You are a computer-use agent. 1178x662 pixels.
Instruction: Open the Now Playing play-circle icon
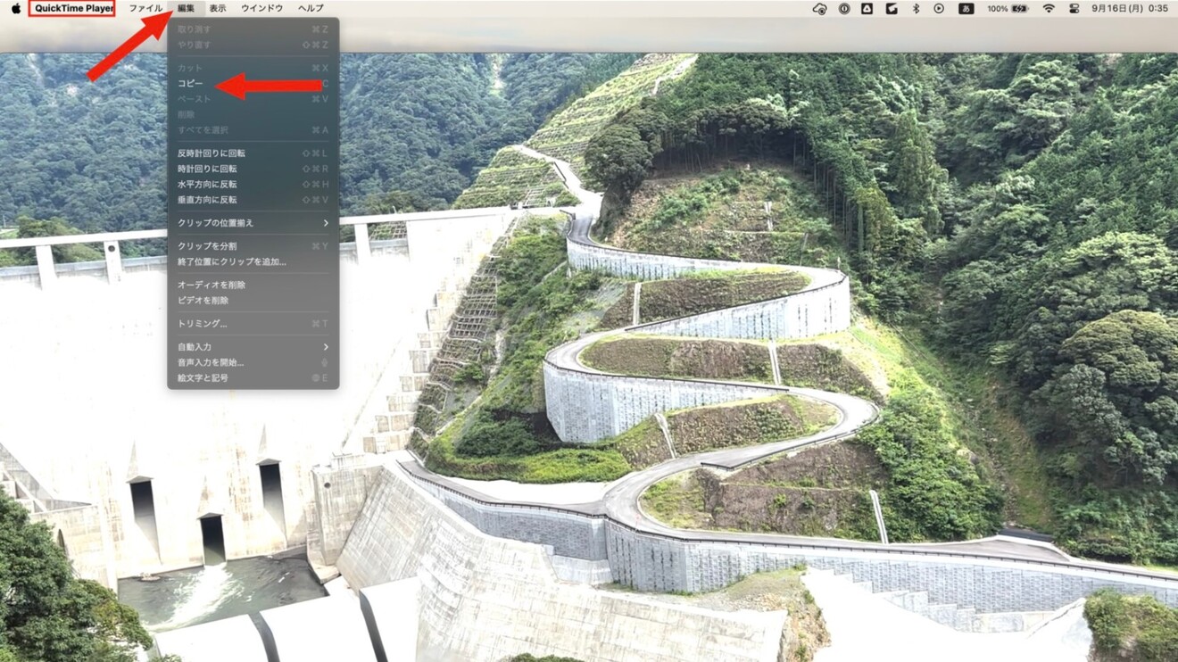(x=939, y=9)
